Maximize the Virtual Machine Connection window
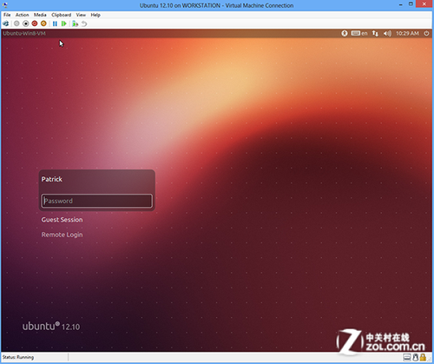Viewport: 434px width, 364px height. click(411, 4)
